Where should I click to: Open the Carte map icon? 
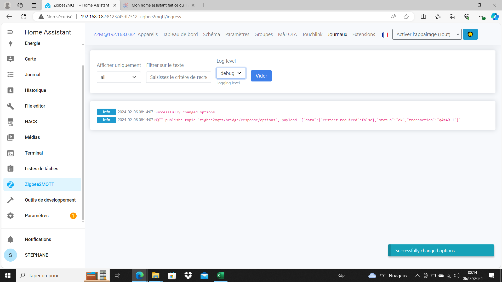click(10, 59)
